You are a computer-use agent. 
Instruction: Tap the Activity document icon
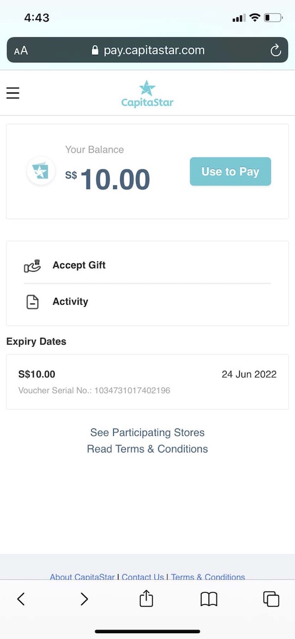32,302
